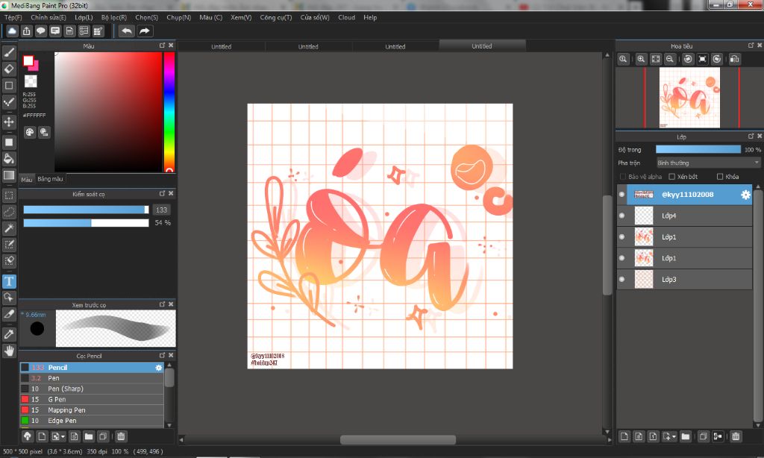The image size is (764, 458).
Task: Enable the Khóa checkbox
Action: tap(720, 176)
